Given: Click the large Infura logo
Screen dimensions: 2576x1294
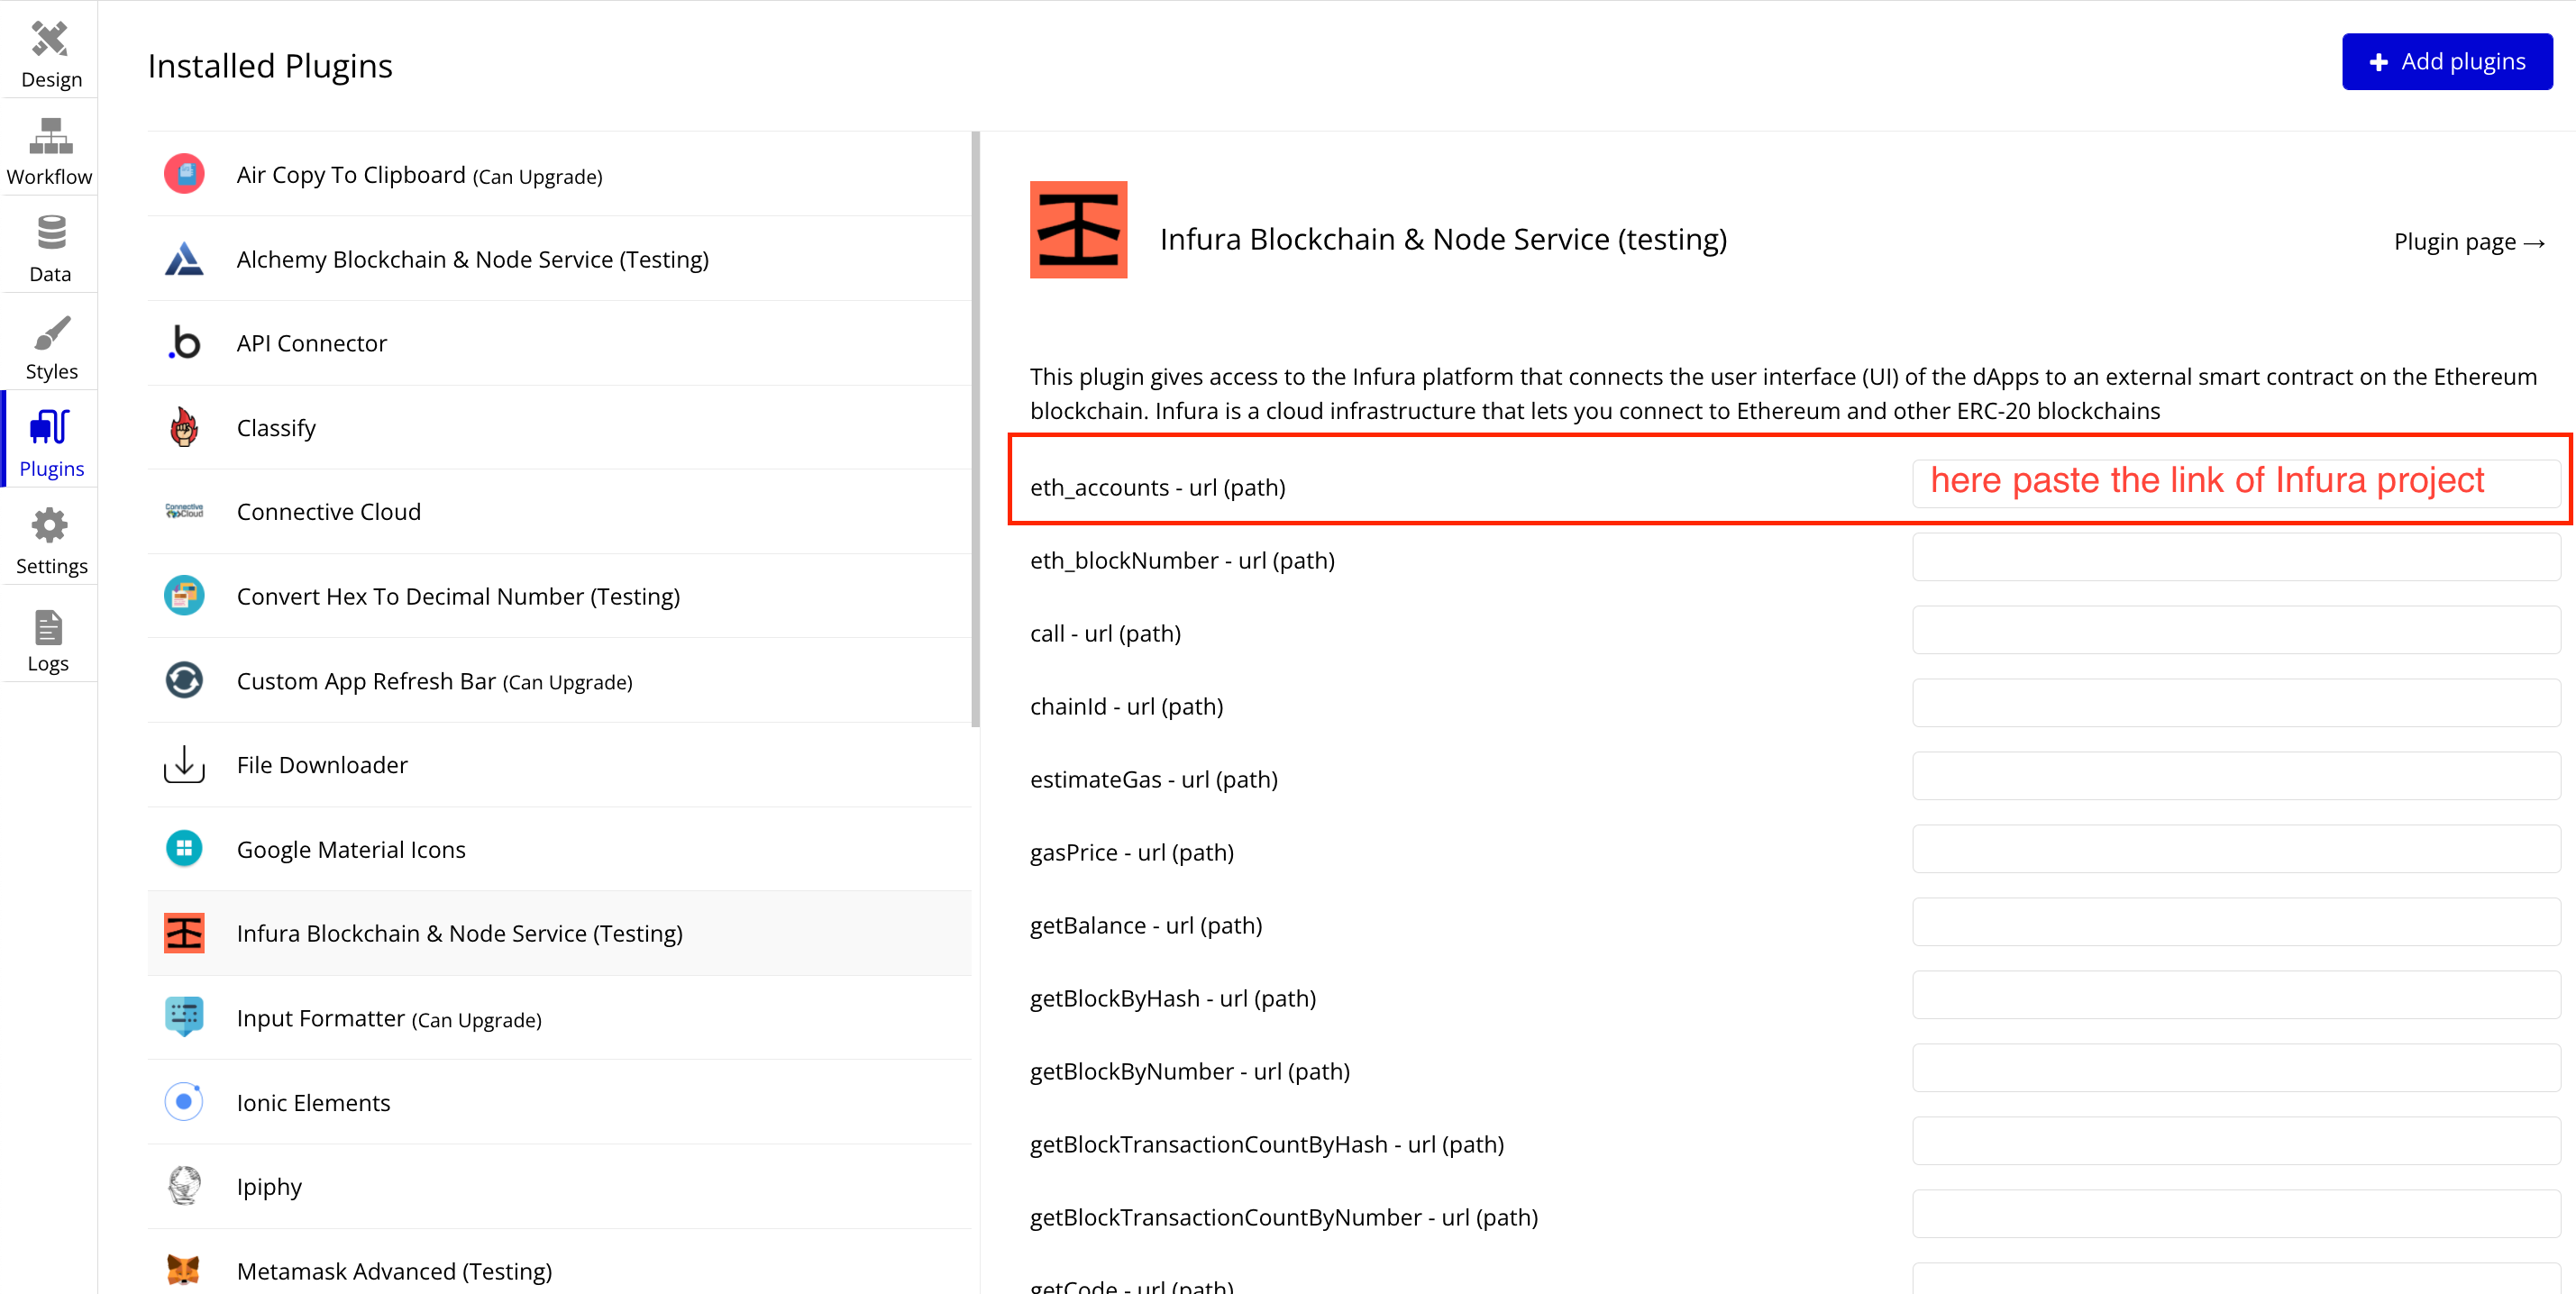Looking at the screenshot, I should (x=1078, y=229).
